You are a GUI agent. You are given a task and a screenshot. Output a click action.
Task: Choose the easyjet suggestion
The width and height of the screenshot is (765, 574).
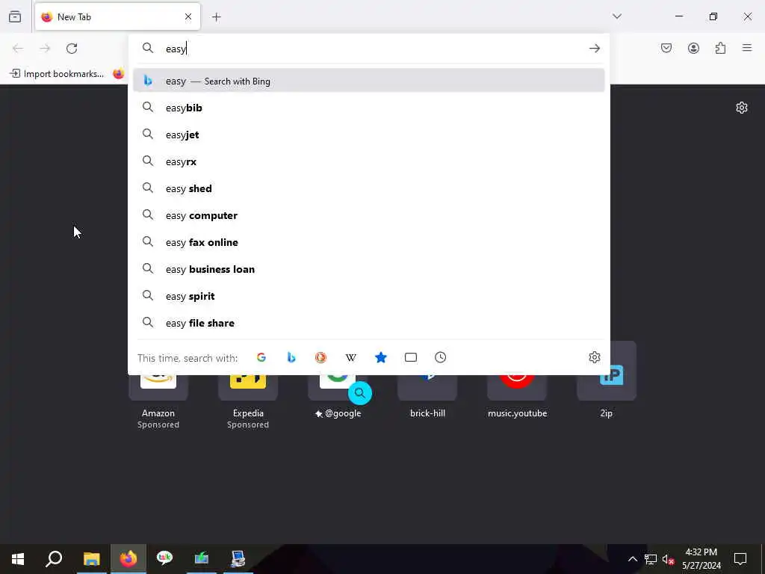pos(369,135)
